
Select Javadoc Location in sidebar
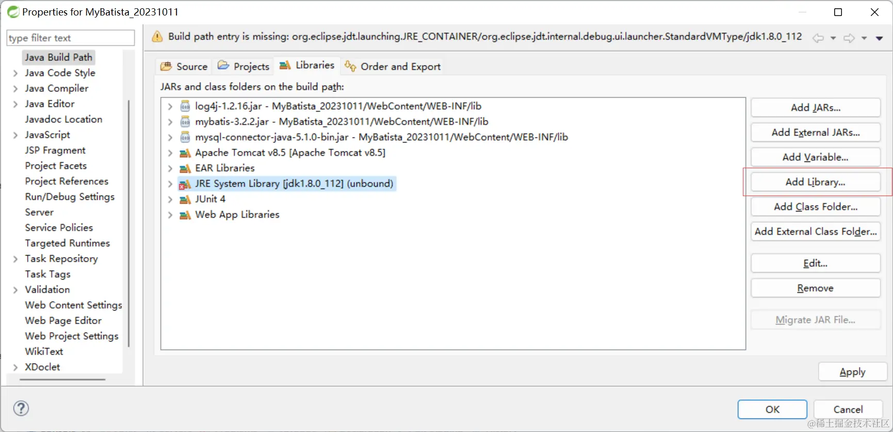63,119
